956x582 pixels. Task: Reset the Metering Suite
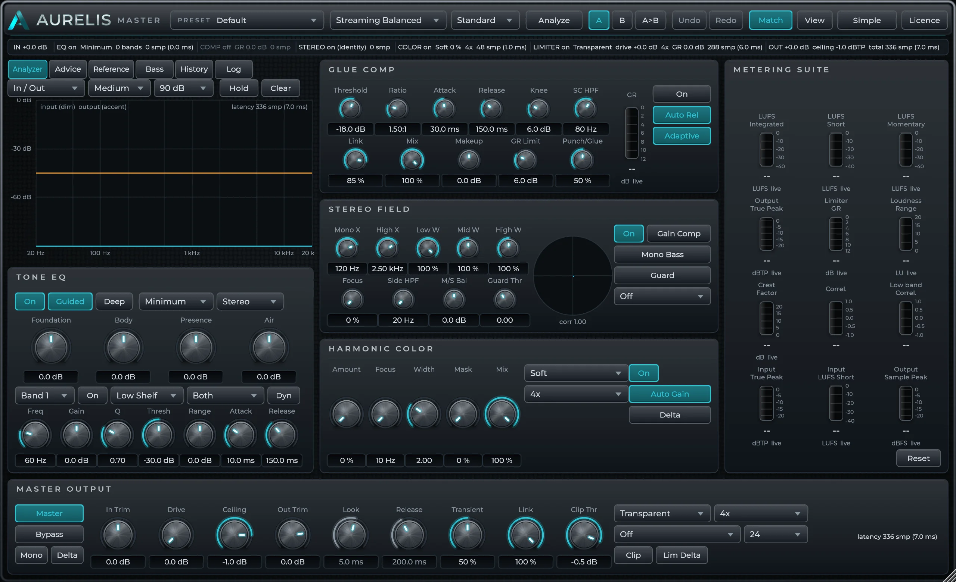click(918, 458)
